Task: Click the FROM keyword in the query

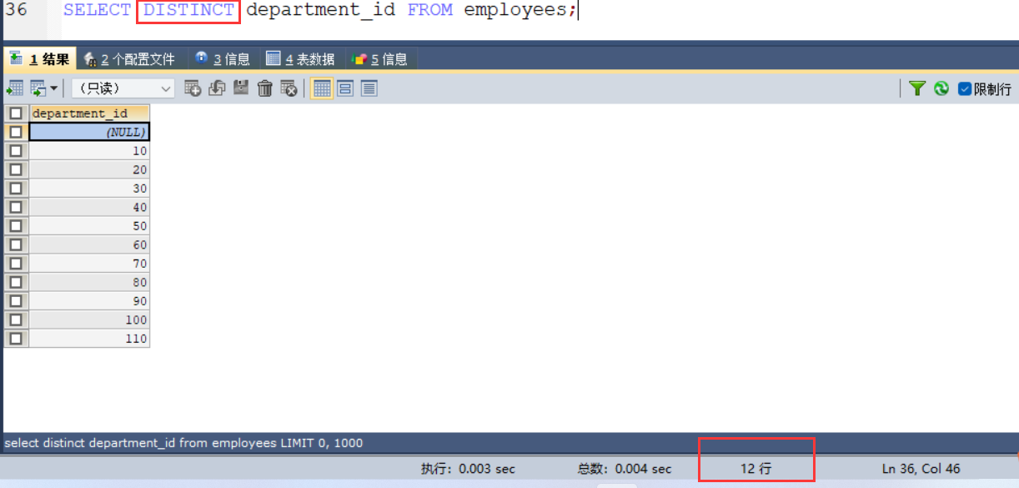Action: (x=430, y=10)
